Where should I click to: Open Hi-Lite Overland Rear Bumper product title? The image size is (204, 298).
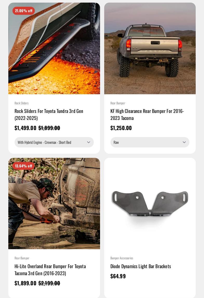[50, 270]
